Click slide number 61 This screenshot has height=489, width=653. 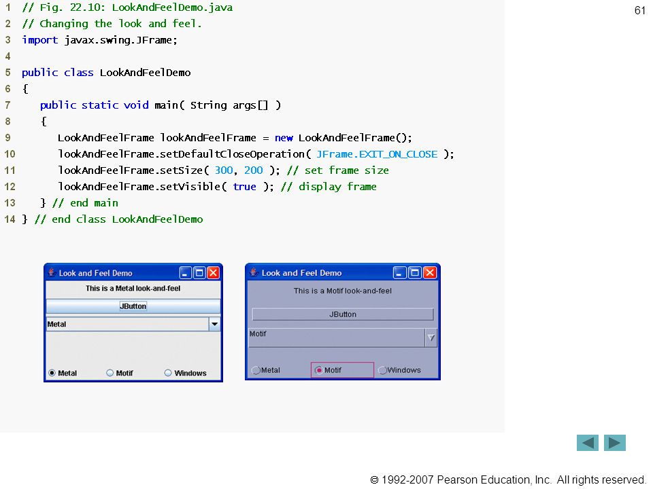tap(639, 10)
